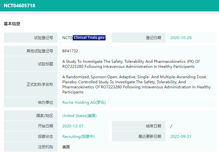Screen dimensions: 219x153
Task: Click the Clinical Trials.gov tooltip label
Action: tap(89, 38)
